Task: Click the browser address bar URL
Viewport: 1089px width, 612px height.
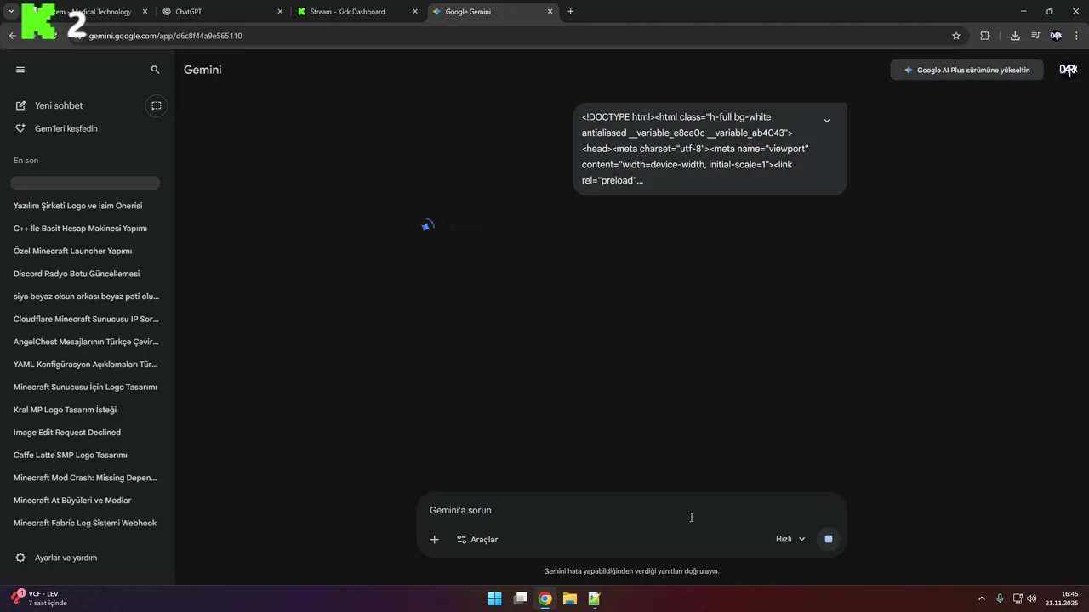Action: click(165, 36)
